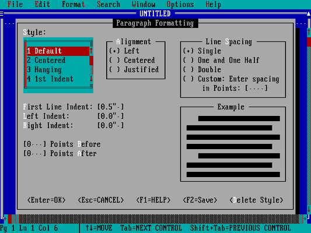Open the File menu

coord(15,4)
